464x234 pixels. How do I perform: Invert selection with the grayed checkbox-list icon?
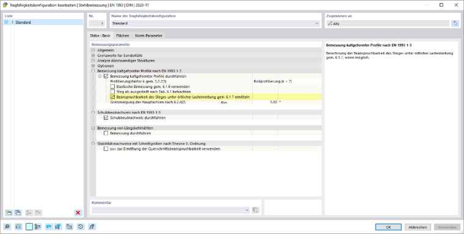38,213
